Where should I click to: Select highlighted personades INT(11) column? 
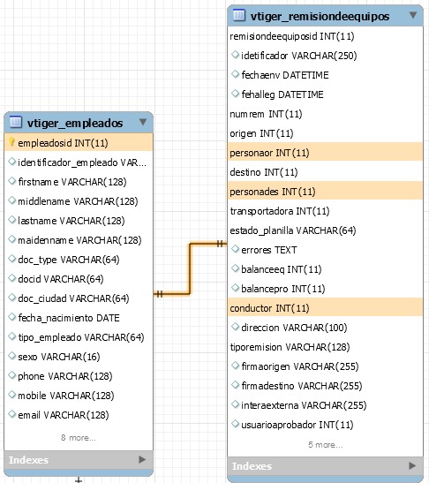[325, 192]
